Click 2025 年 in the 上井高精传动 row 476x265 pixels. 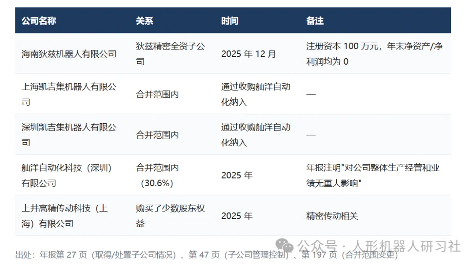click(237, 216)
